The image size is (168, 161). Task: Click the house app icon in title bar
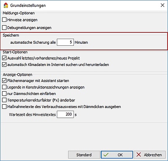pyautogui.click(x=6, y=5)
